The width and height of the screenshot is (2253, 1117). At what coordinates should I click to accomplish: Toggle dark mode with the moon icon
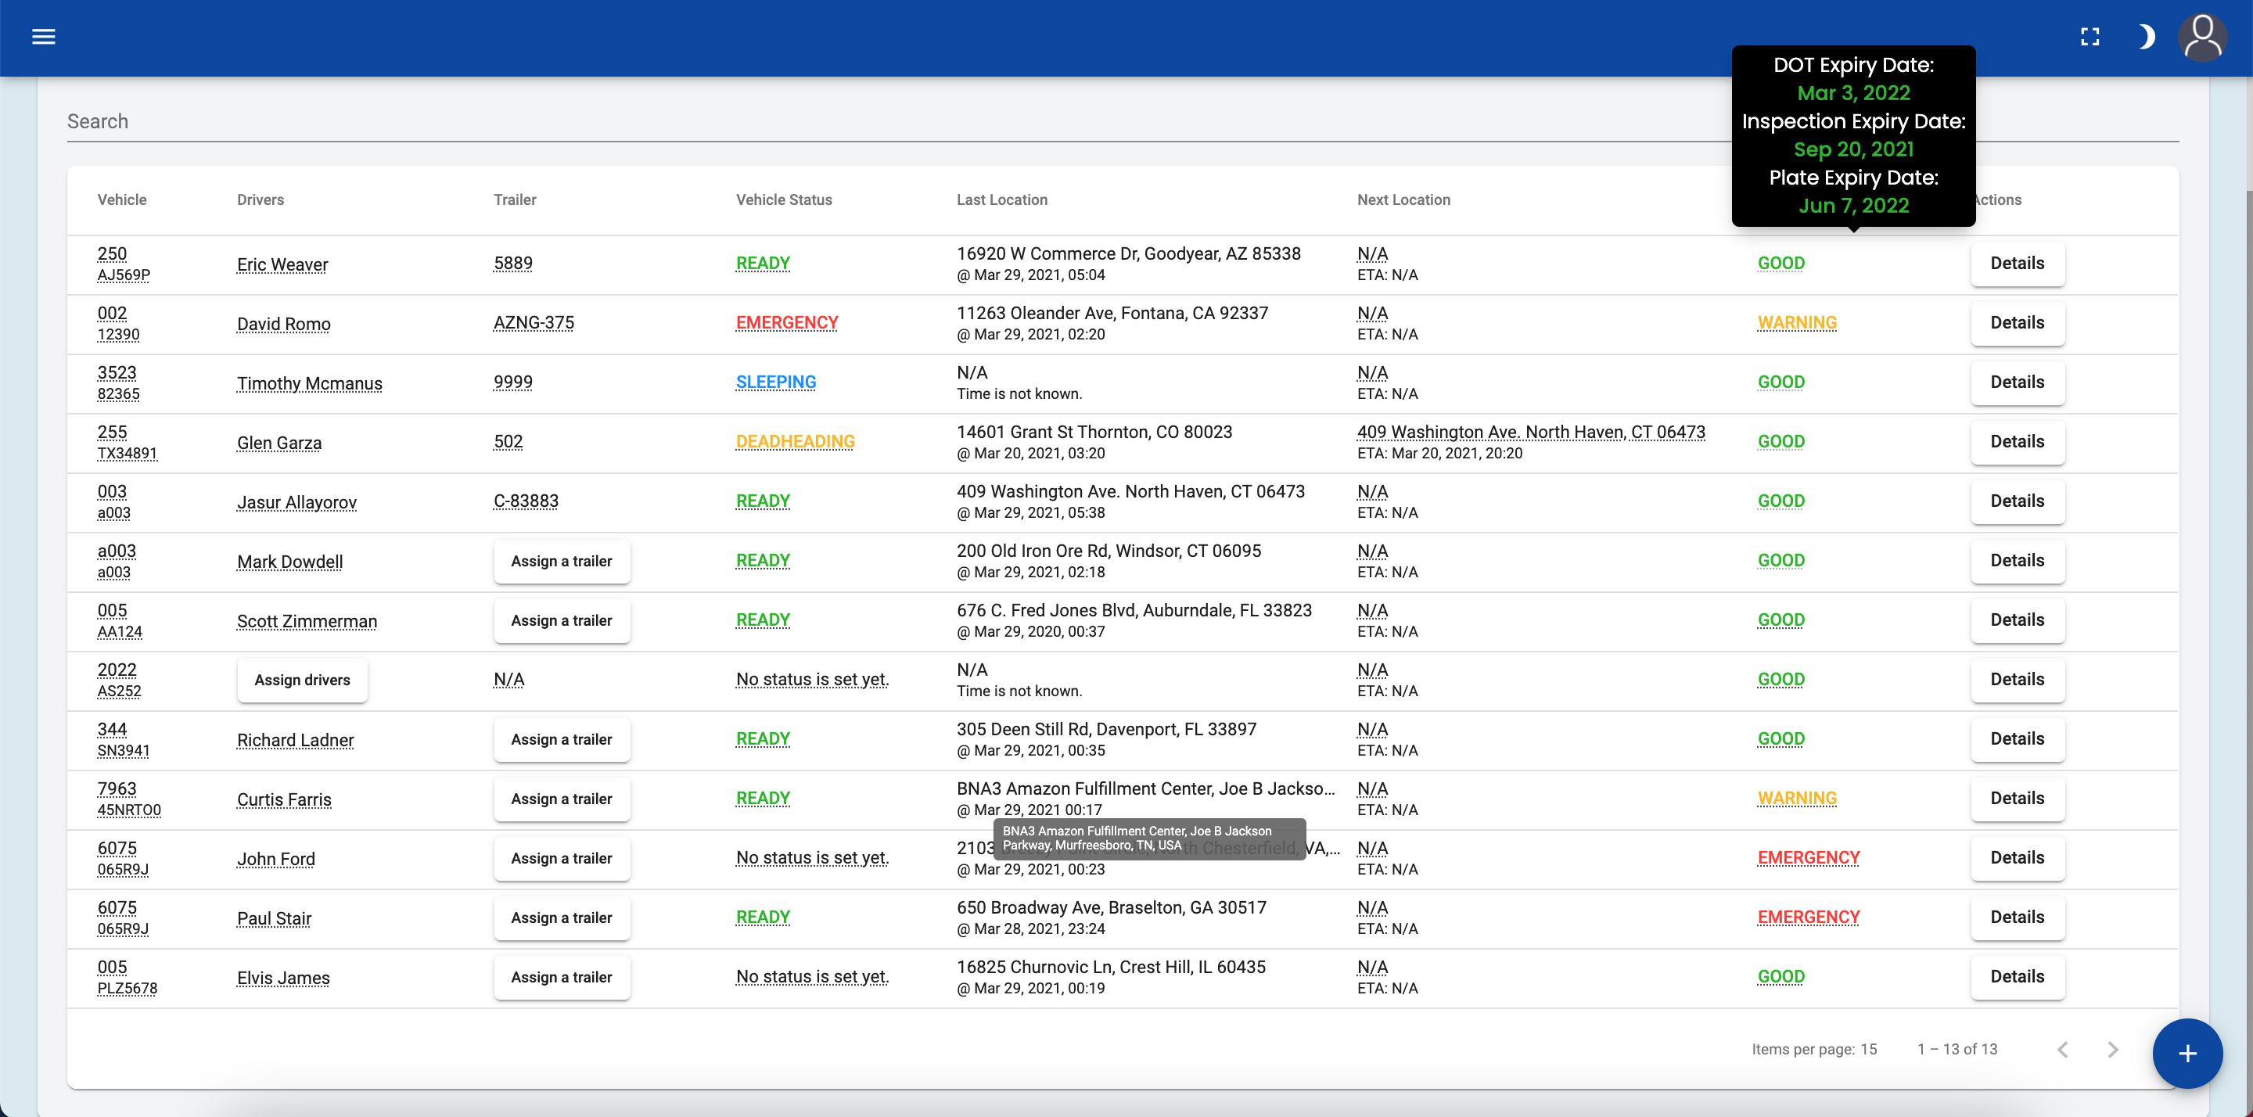(x=2147, y=37)
